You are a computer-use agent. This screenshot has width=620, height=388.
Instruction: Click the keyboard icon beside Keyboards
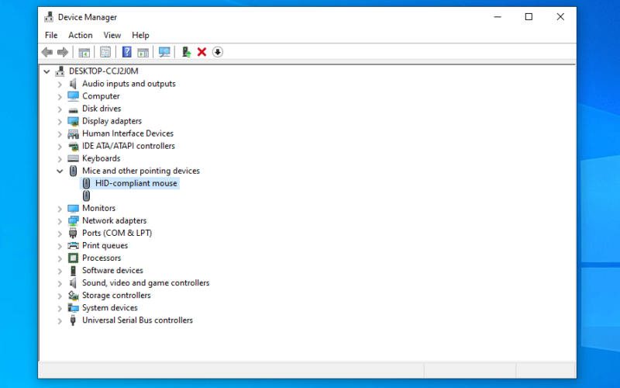[73, 159]
